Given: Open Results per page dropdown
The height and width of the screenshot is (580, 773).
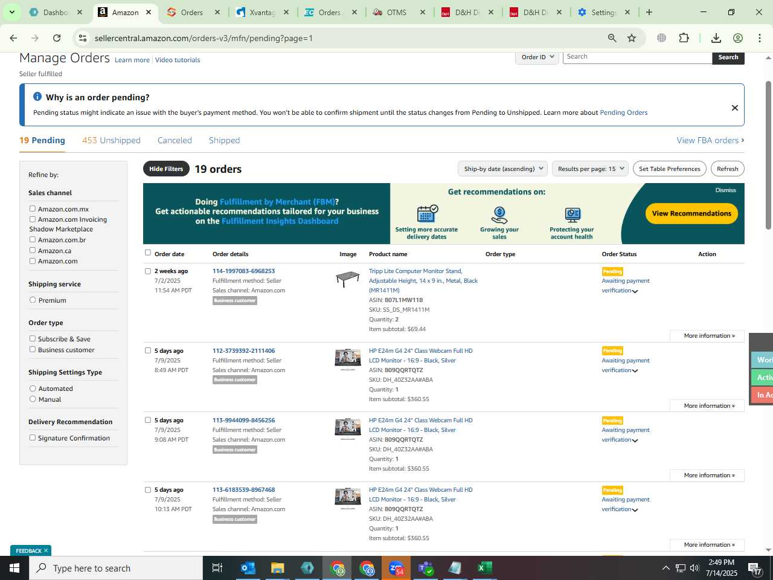Looking at the screenshot, I should (591, 169).
